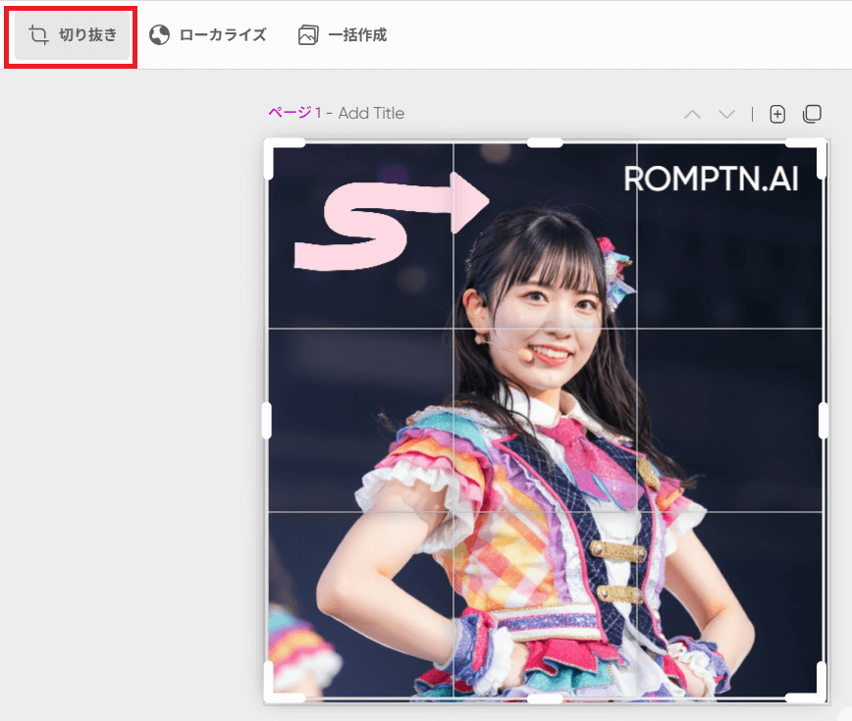Click the center cell of the crop grid
The image size is (852, 721).
(545, 420)
